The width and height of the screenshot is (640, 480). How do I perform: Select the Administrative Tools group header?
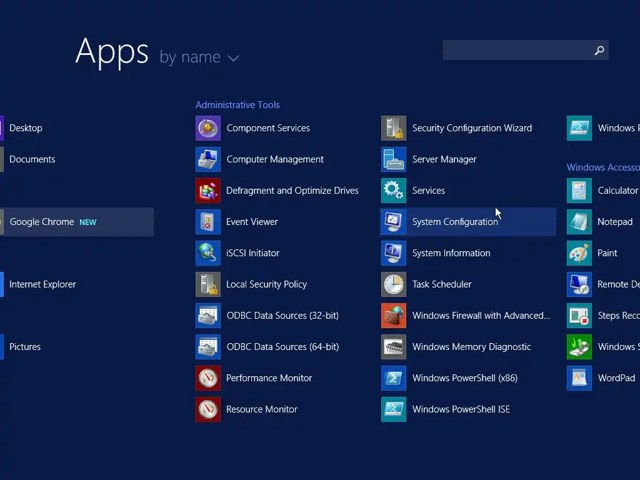237,105
